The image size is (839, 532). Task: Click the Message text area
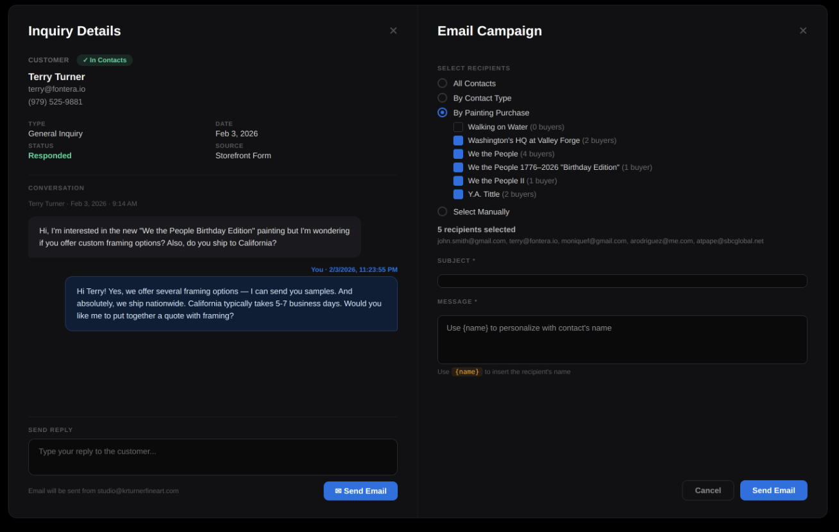622,340
